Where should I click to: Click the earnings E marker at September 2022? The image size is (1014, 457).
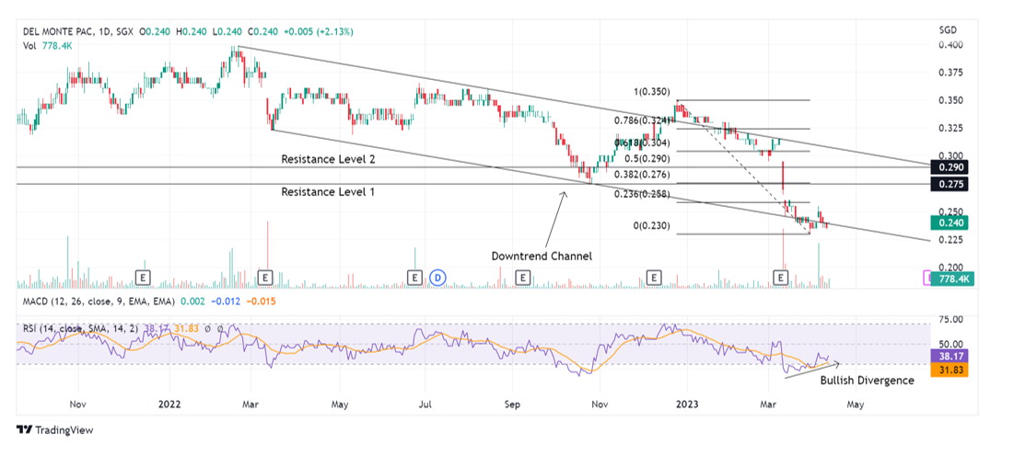[522, 278]
